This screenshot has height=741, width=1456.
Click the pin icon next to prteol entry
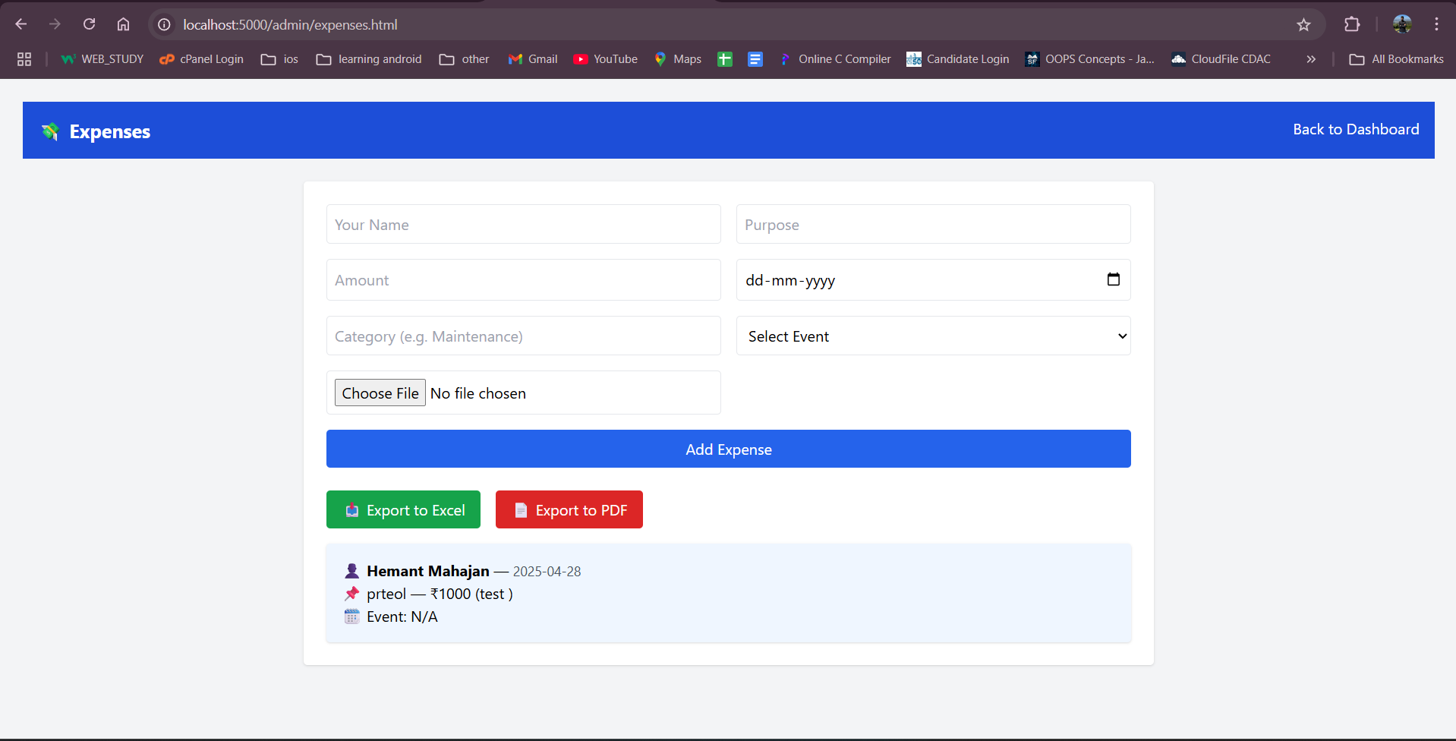(x=351, y=594)
